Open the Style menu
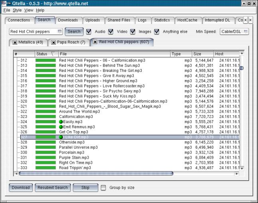This screenshot has width=258, height=203. [x=17, y=10]
